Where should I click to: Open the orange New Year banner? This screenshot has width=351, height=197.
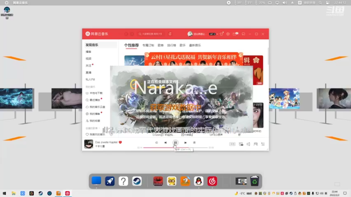(x=193, y=59)
